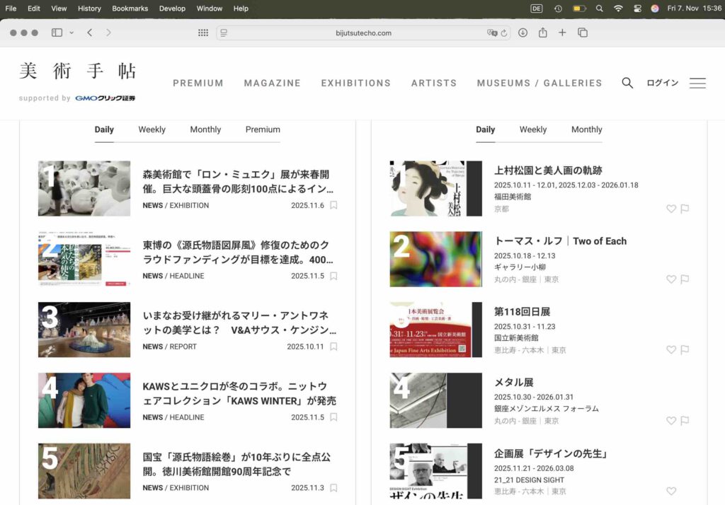Open the sidebar options chevron dropdown
This screenshot has width=725, height=505.
pos(72,33)
